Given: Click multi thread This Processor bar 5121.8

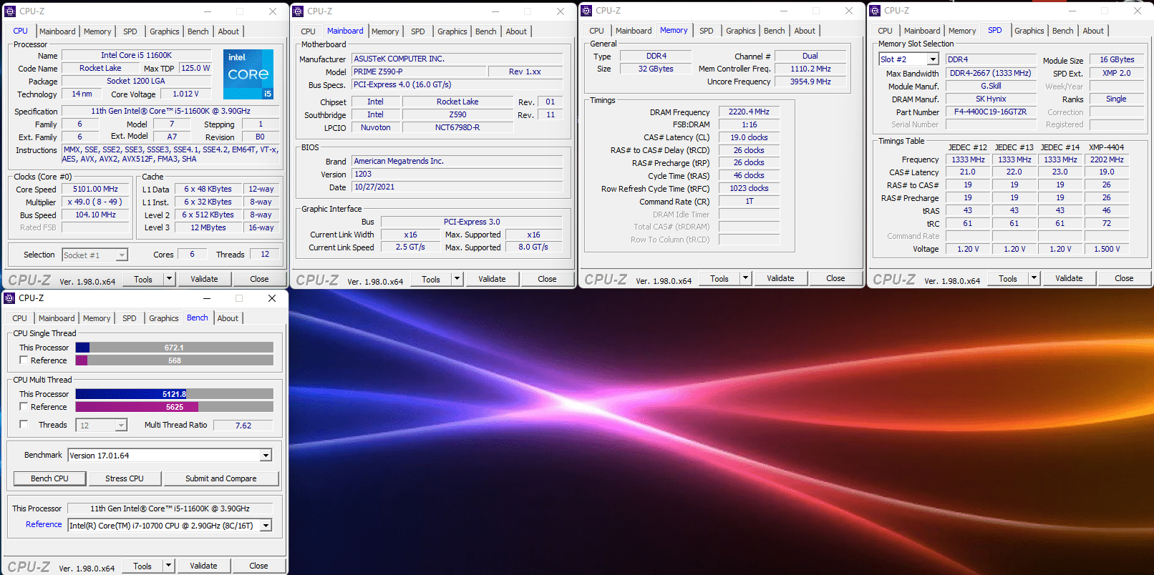Looking at the screenshot, I should [175, 394].
